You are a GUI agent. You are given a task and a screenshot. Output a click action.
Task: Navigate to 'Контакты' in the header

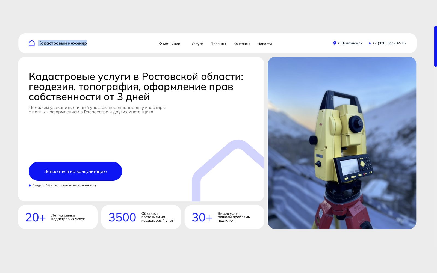[242, 44]
